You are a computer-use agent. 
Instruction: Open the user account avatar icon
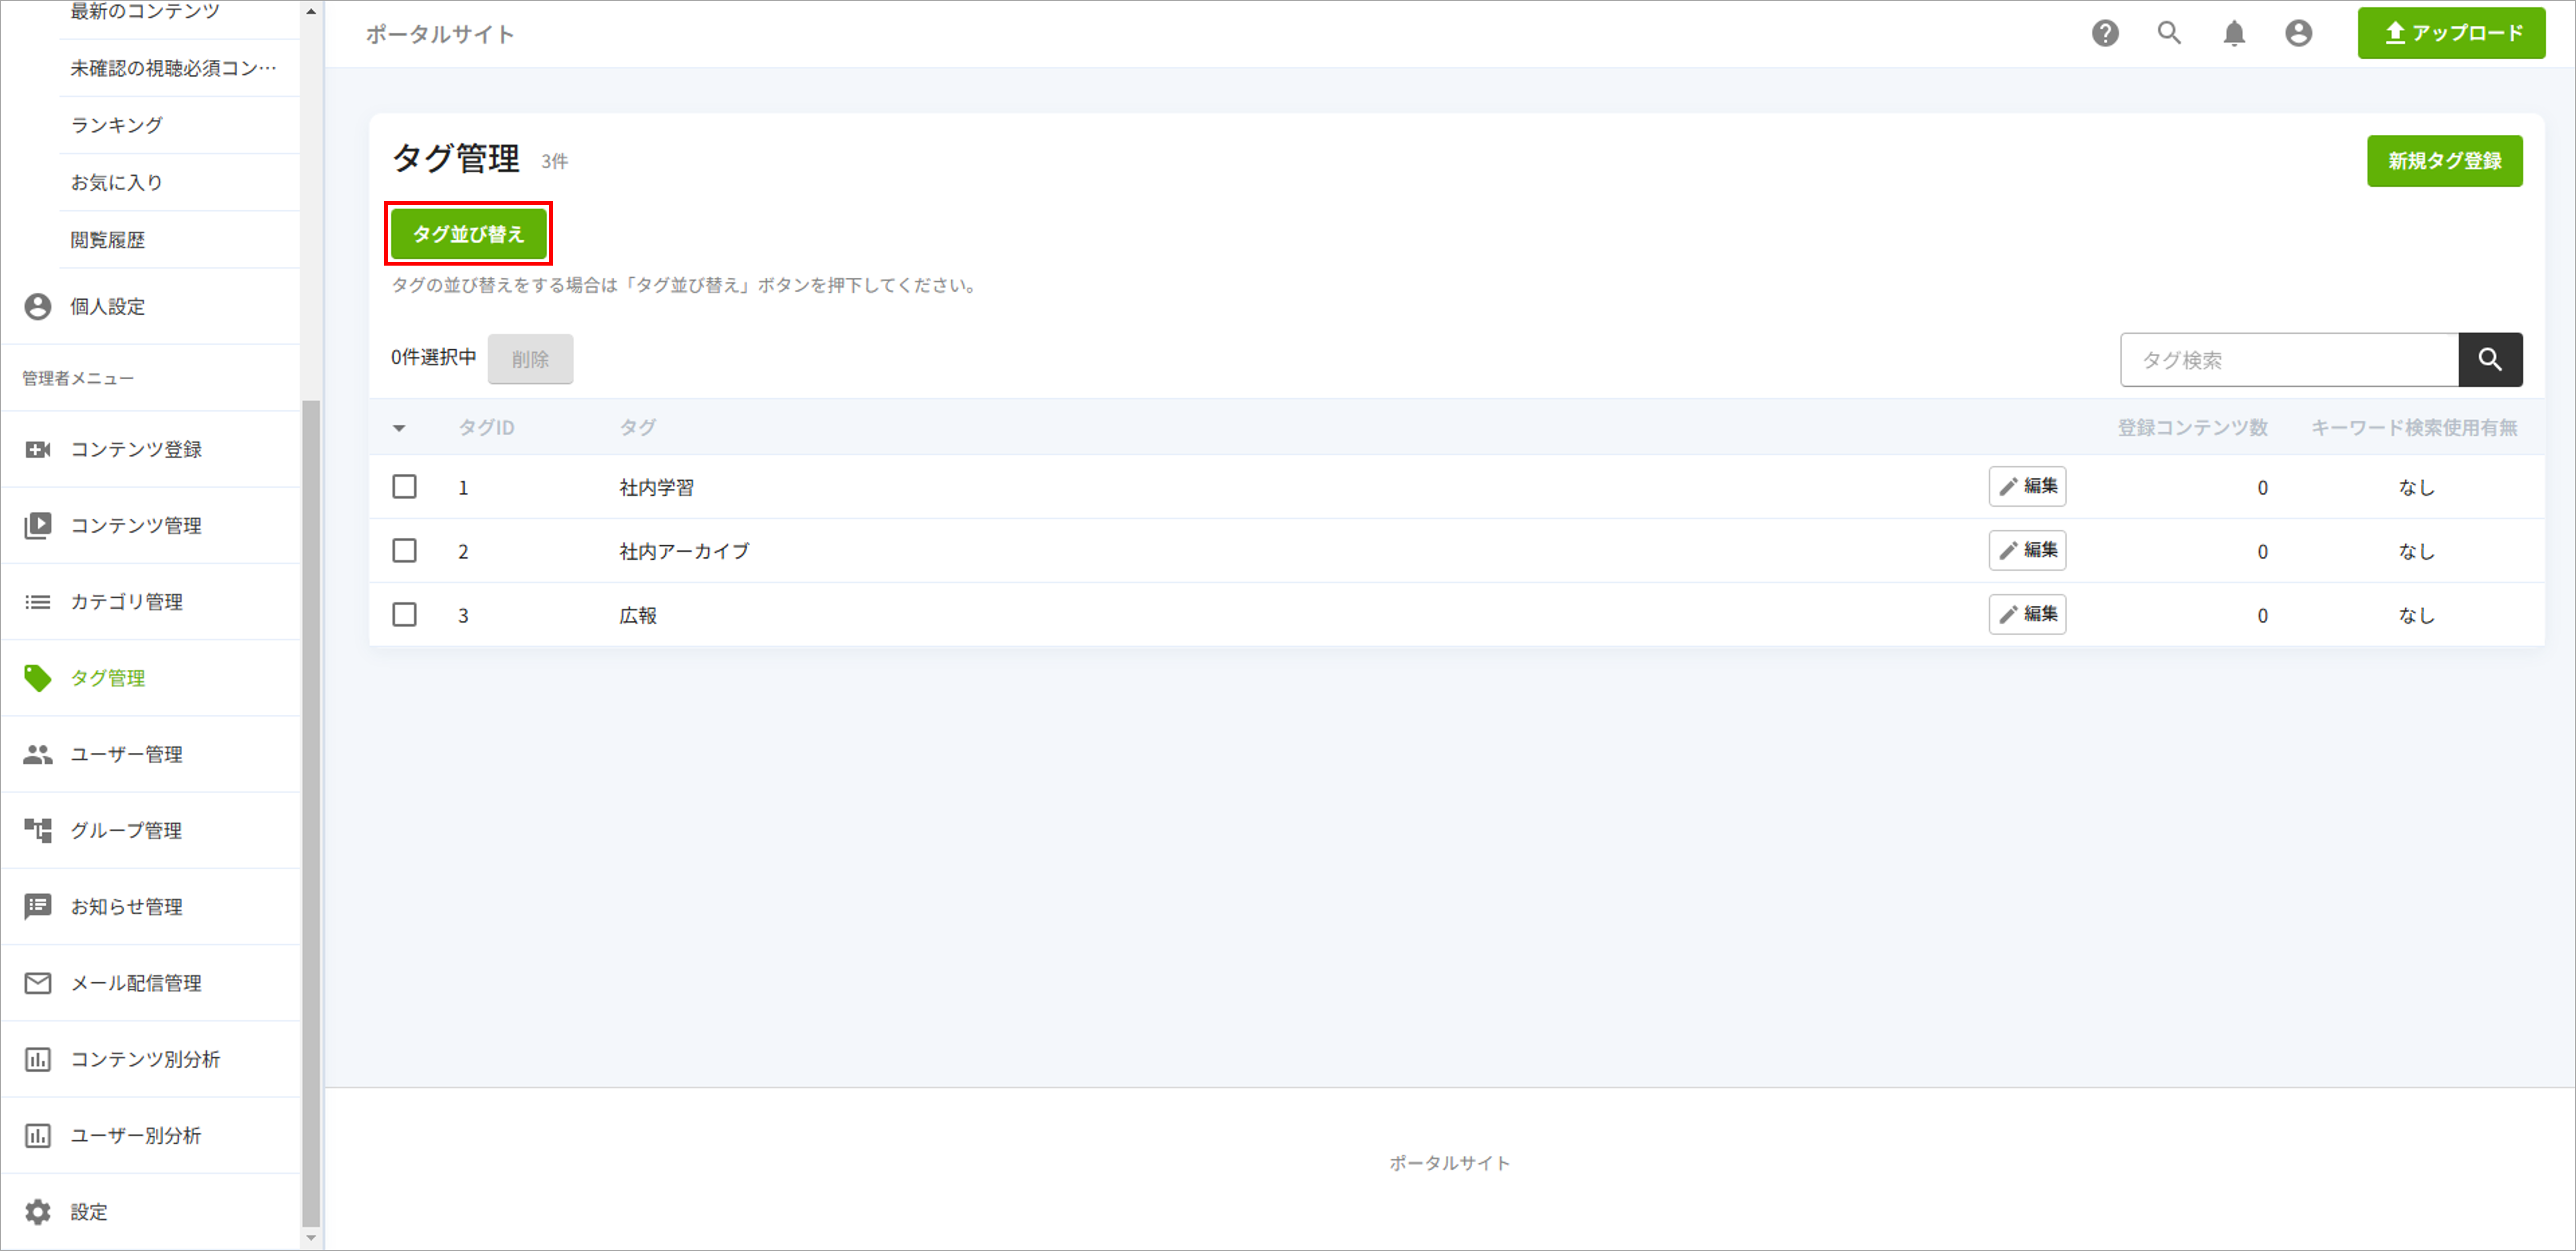pos(2299,33)
